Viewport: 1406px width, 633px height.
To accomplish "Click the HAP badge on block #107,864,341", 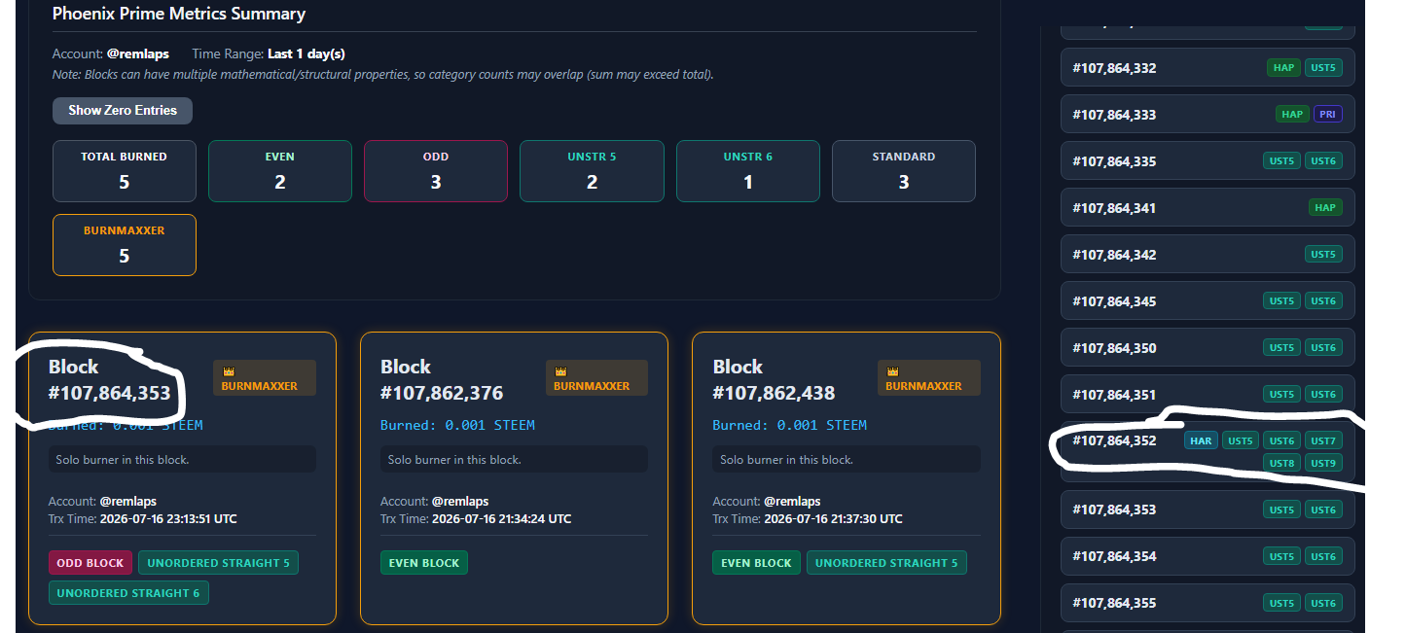I will (1325, 208).
